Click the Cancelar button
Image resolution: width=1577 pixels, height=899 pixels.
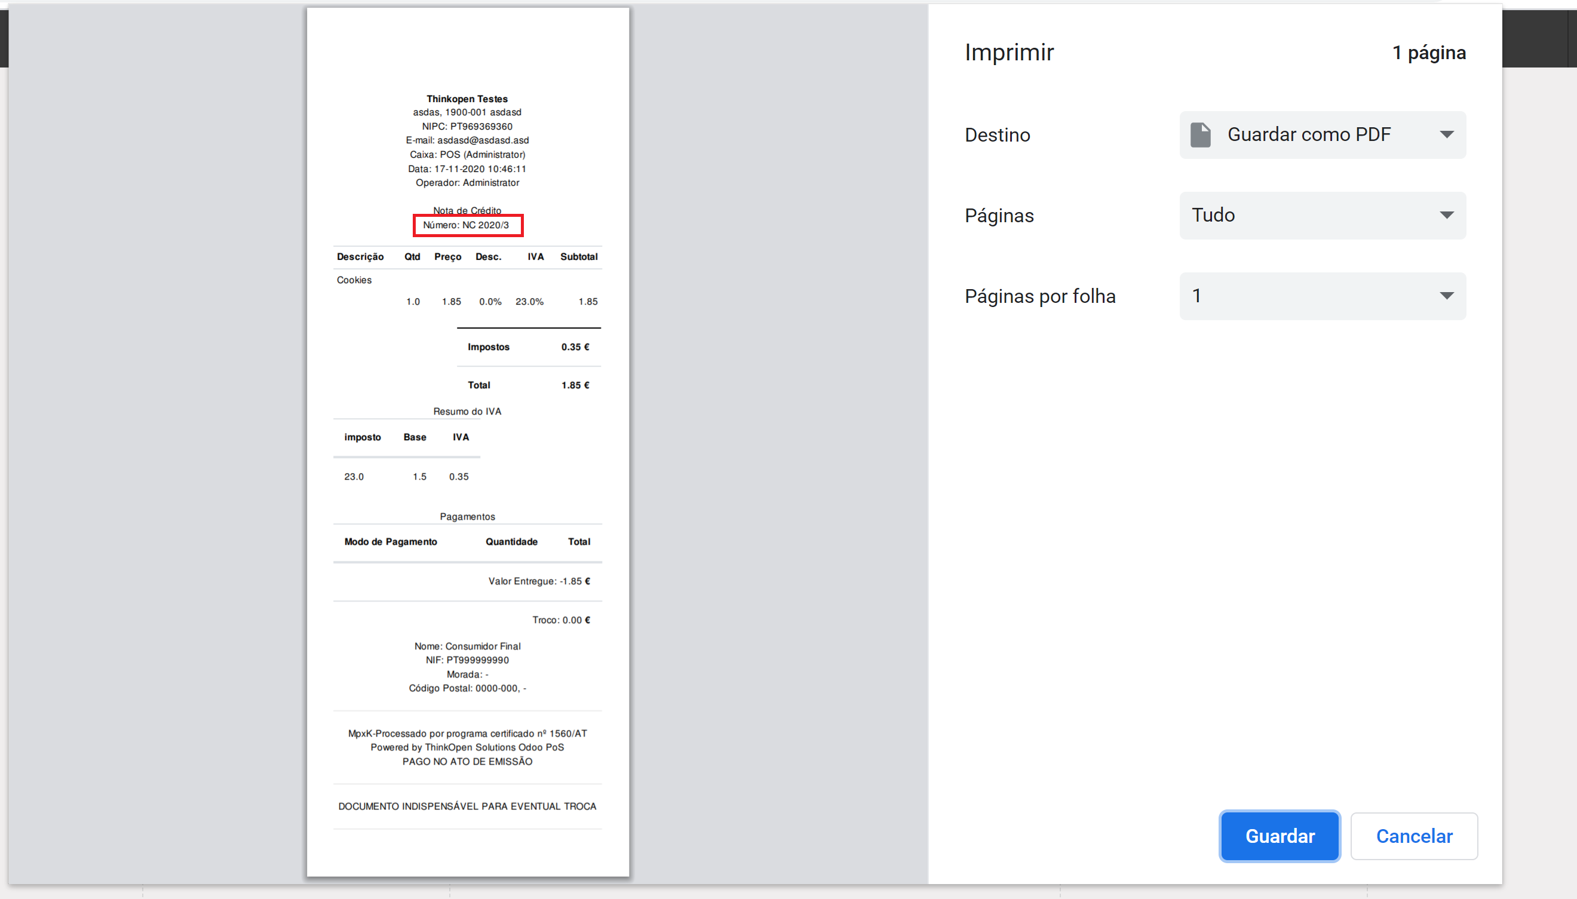click(x=1413, y=836)
